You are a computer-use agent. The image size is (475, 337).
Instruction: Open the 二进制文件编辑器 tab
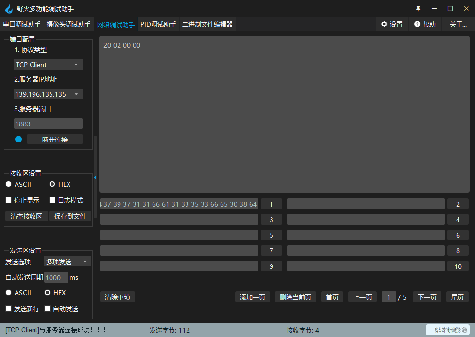tap(207, 24)
